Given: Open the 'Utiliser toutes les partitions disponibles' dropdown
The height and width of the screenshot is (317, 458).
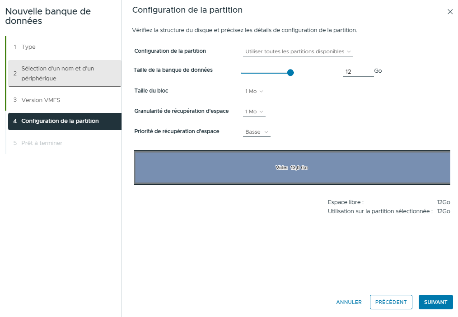Looking at the screenshot, I should tap(298, 51).
